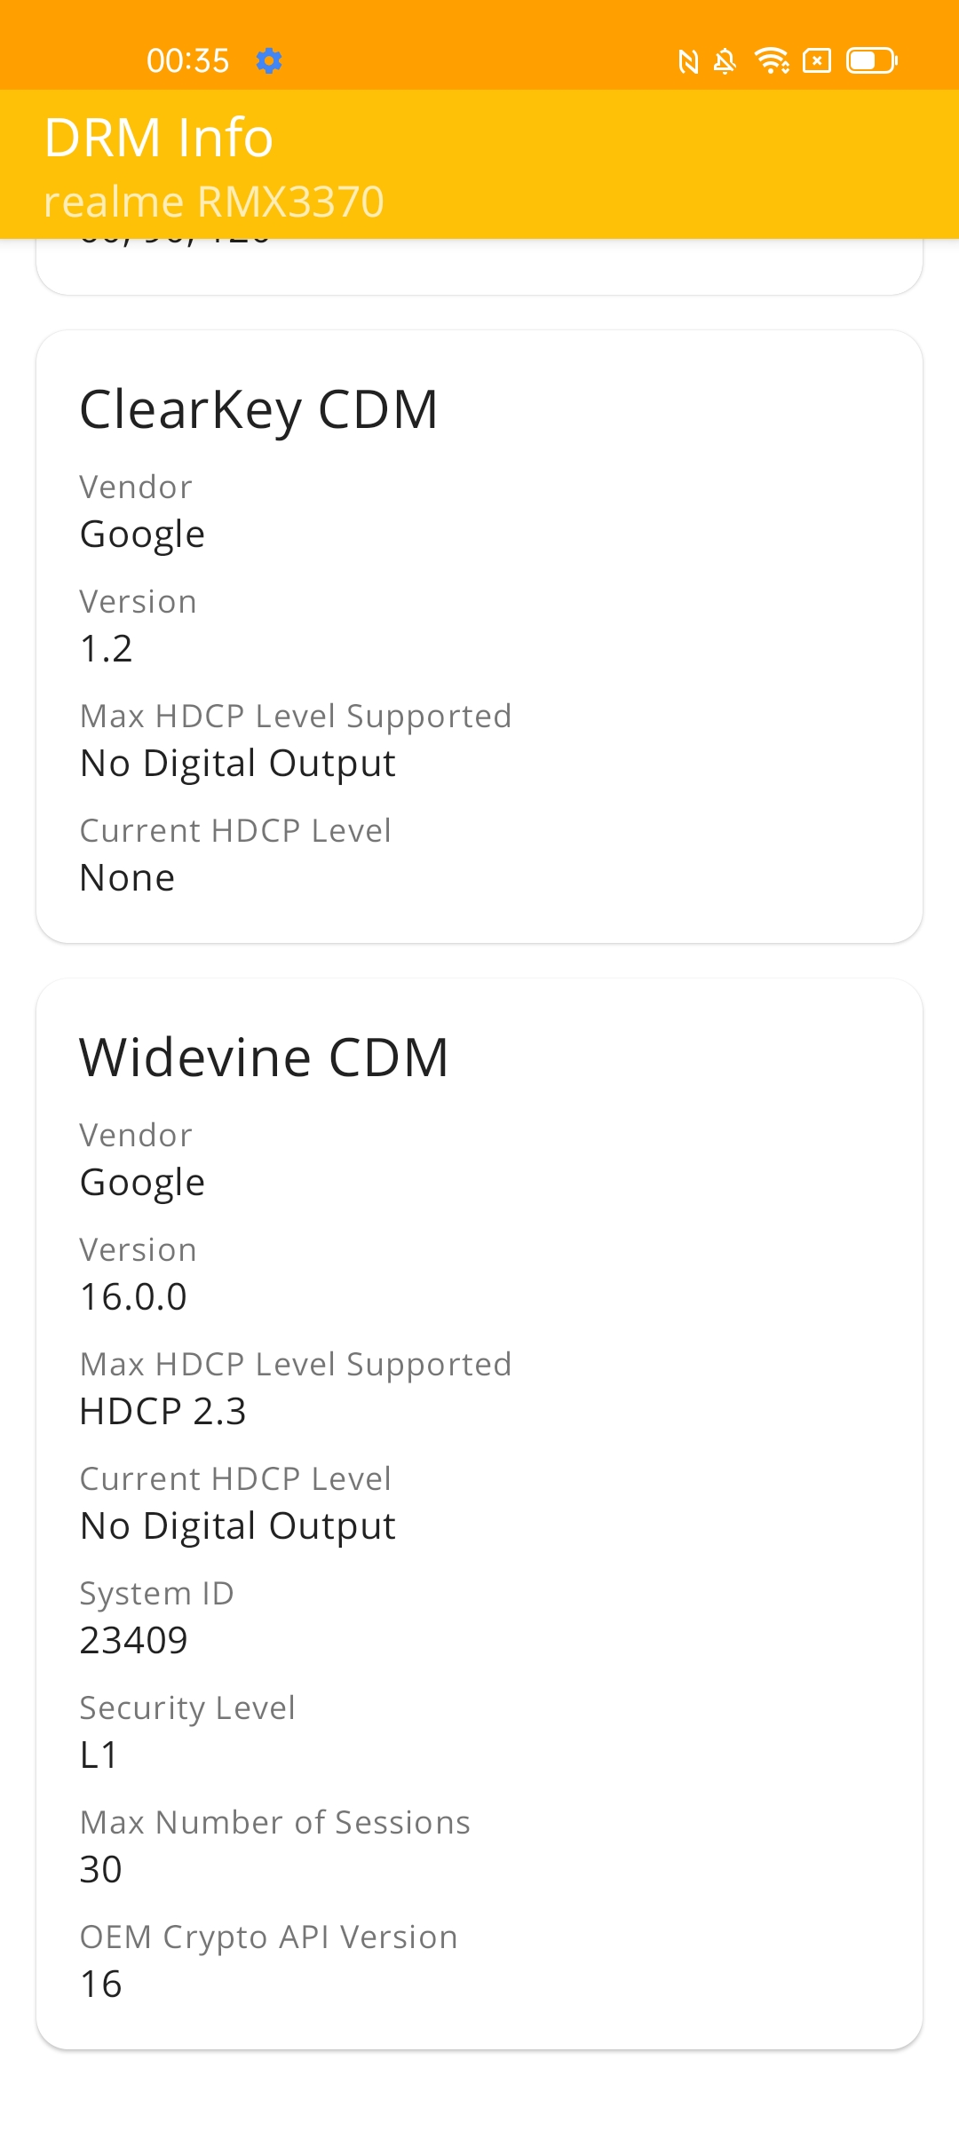
Task: Tap the realme RMX3370 device subtitle
Action: (214, 202)
